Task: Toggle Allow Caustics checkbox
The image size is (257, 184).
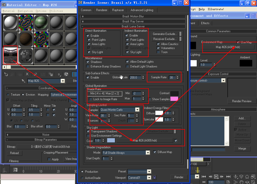Action: [158, 44]
